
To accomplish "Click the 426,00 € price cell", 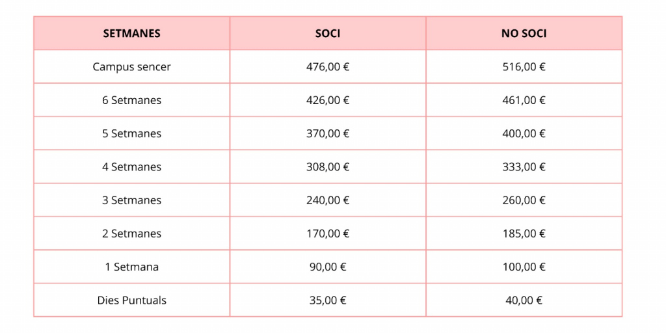I will coord(328,100).
